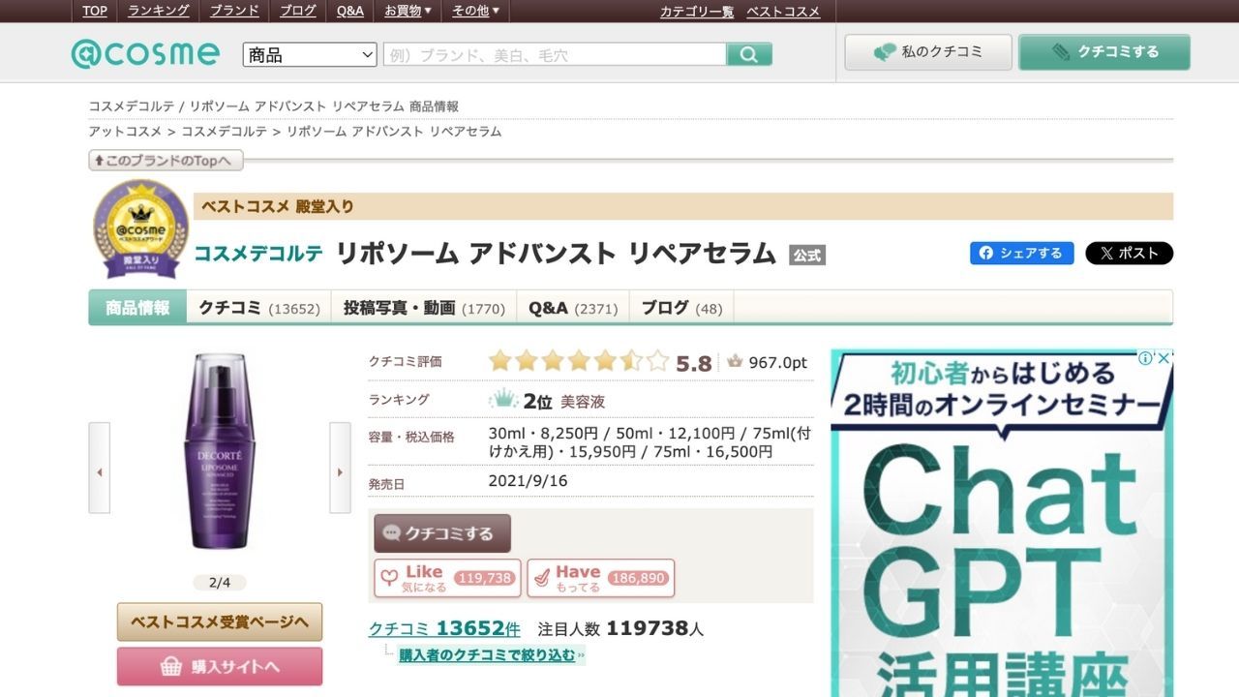Click the product bottle image
Screen dimensions: 1239x697
pos(219,451)
